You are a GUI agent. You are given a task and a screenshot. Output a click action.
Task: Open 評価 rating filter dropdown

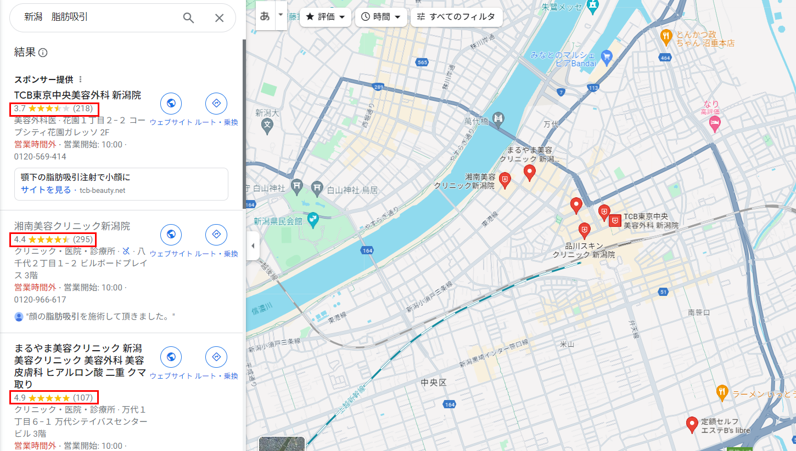coord(326,17)
